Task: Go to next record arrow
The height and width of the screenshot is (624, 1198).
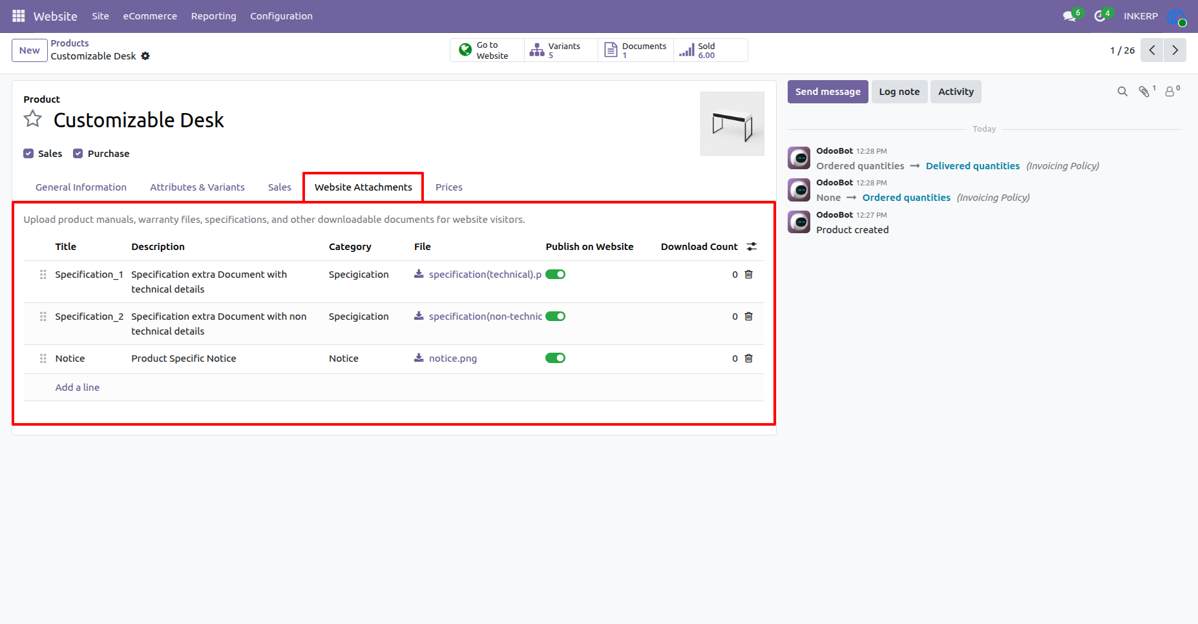Action: 1175,50
